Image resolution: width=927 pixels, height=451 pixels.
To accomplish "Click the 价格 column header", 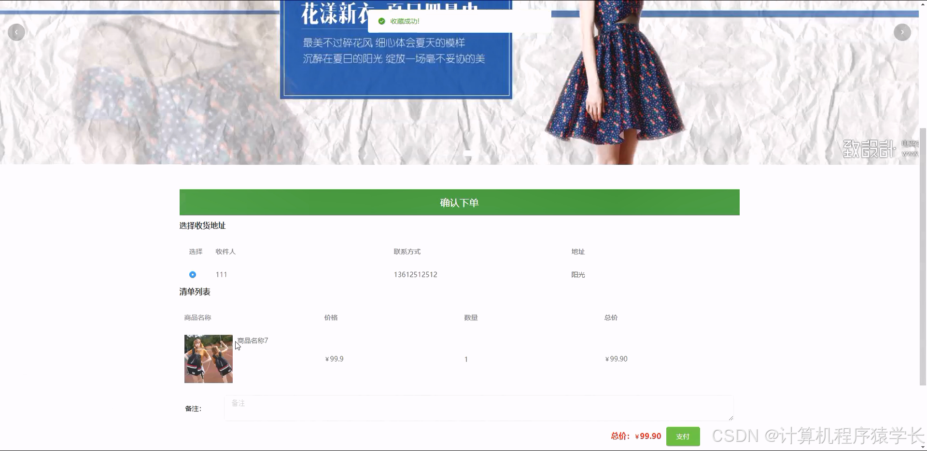I will (x=331, y=317).
